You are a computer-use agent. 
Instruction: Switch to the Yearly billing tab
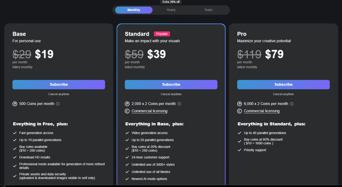(171, 10)
